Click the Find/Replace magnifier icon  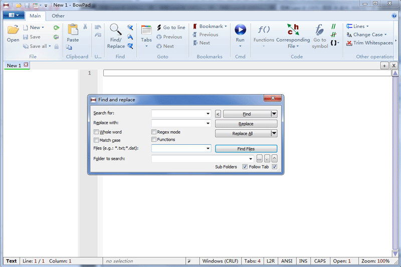click(115, 30)
